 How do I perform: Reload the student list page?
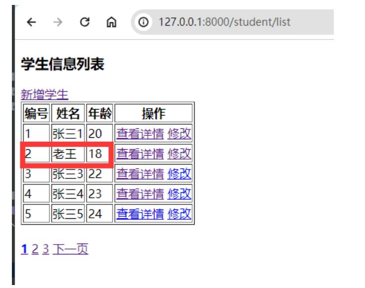(x=86, y=22)
